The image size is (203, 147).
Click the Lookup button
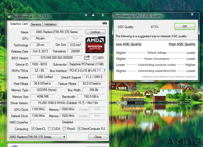(95, 32)
